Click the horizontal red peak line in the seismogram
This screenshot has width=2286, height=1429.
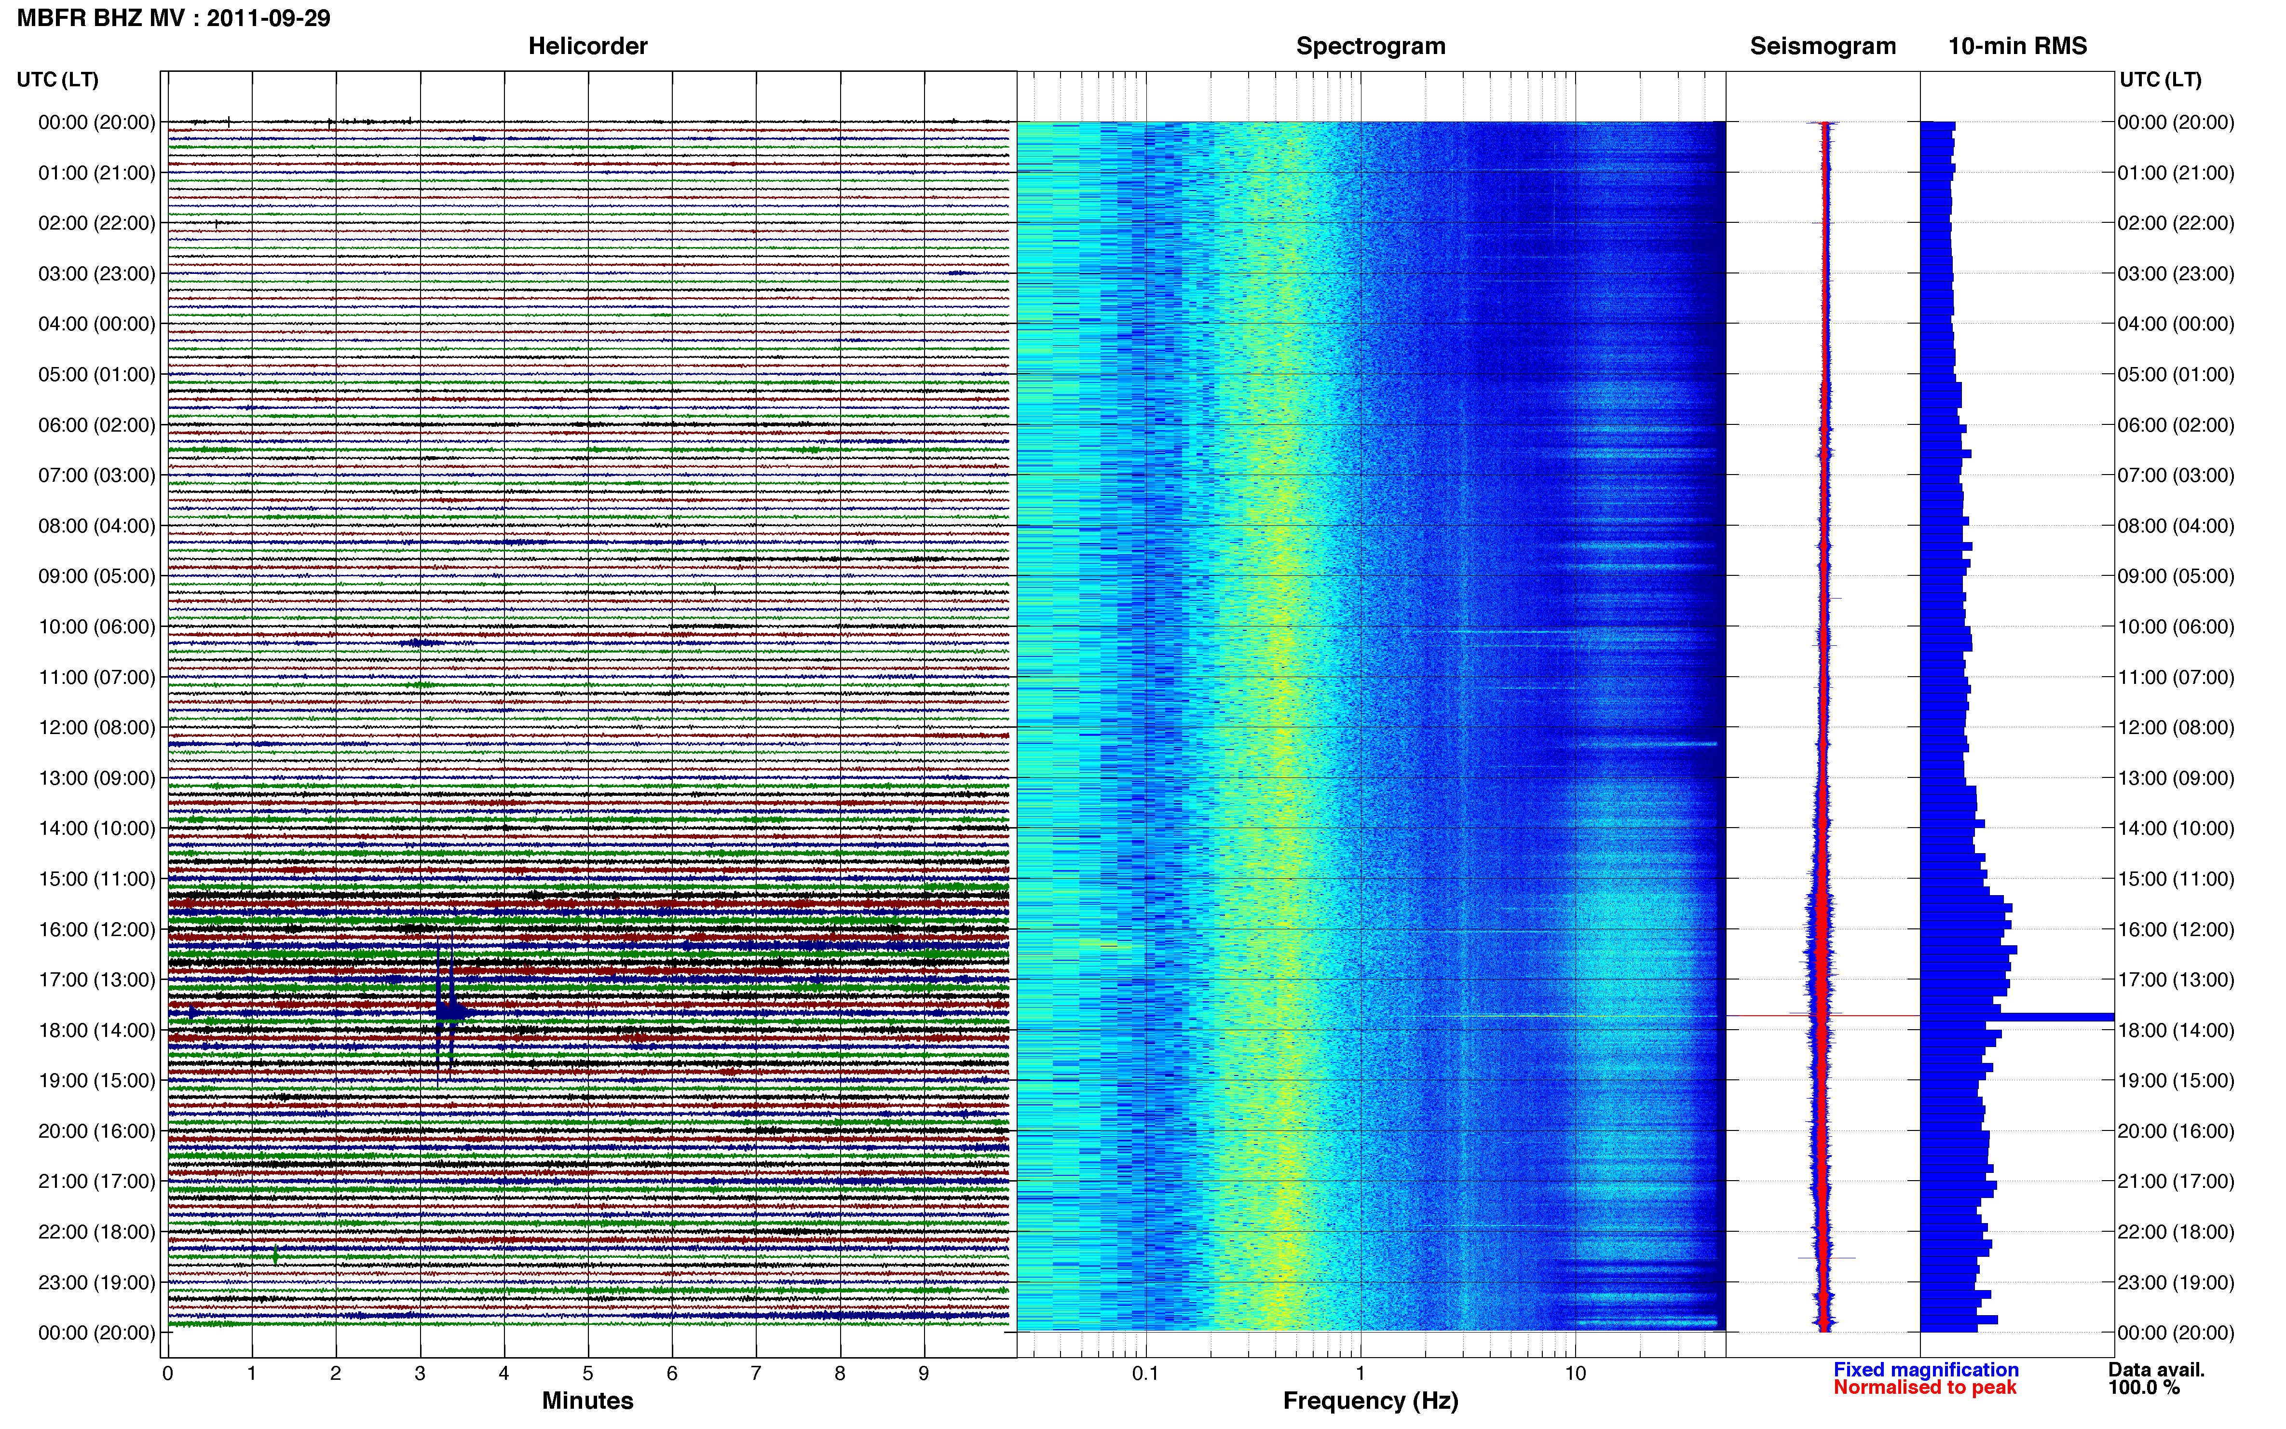(1823, 1016)
